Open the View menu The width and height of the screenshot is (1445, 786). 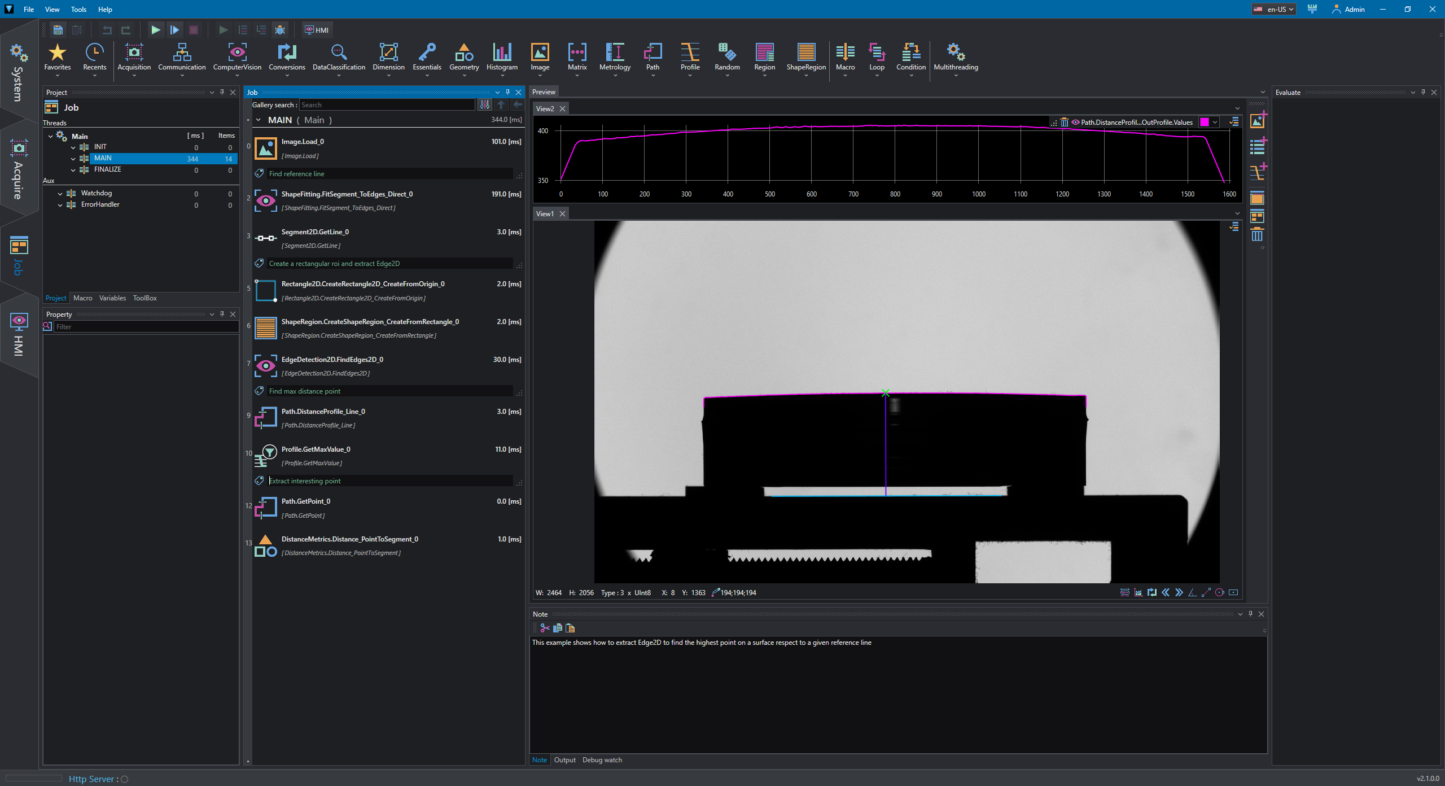click(52, 9)
